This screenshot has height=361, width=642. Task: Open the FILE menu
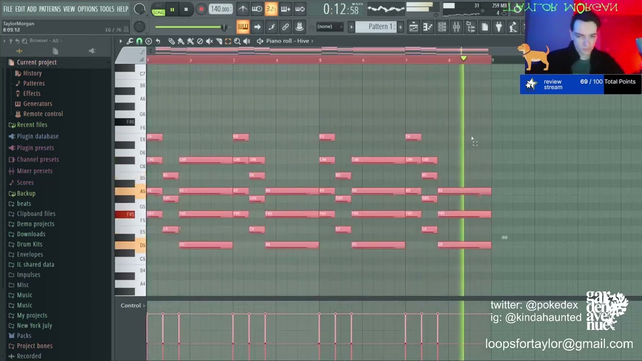click(8, 9)
